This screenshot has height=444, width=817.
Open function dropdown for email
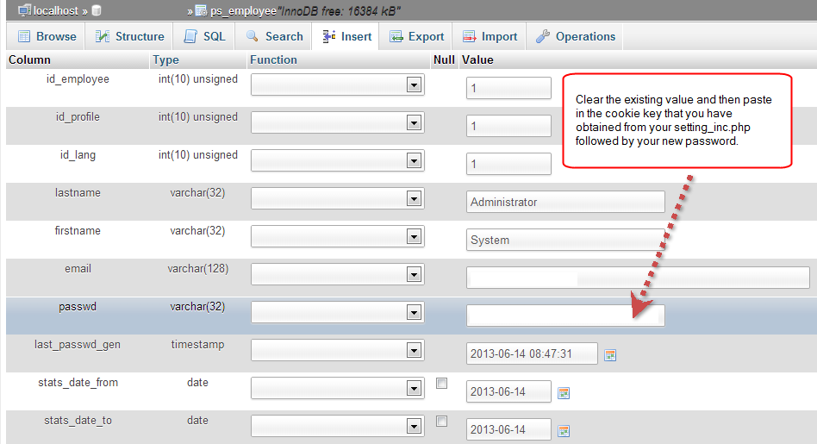[338, 275]
